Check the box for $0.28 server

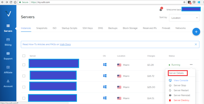coord(24,65)
